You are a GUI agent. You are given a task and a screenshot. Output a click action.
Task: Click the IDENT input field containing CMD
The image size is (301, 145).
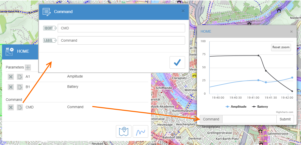[121, 28]
